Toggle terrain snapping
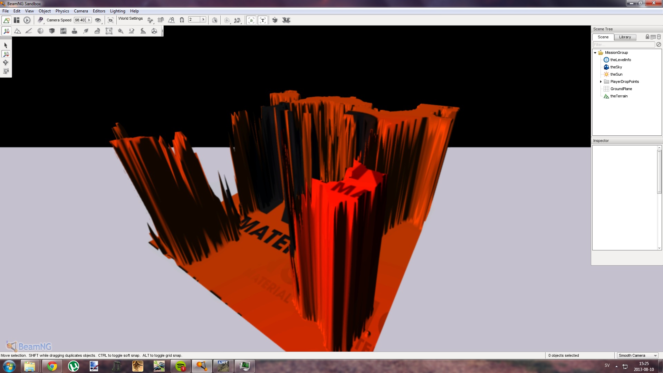 [x=171, y=20]
